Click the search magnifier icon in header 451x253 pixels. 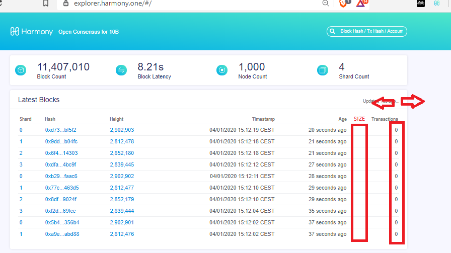(333, 31)
